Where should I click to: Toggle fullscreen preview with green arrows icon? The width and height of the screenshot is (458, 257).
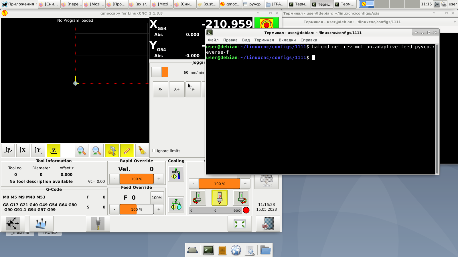pyautogui.click(x=240, y=223)
